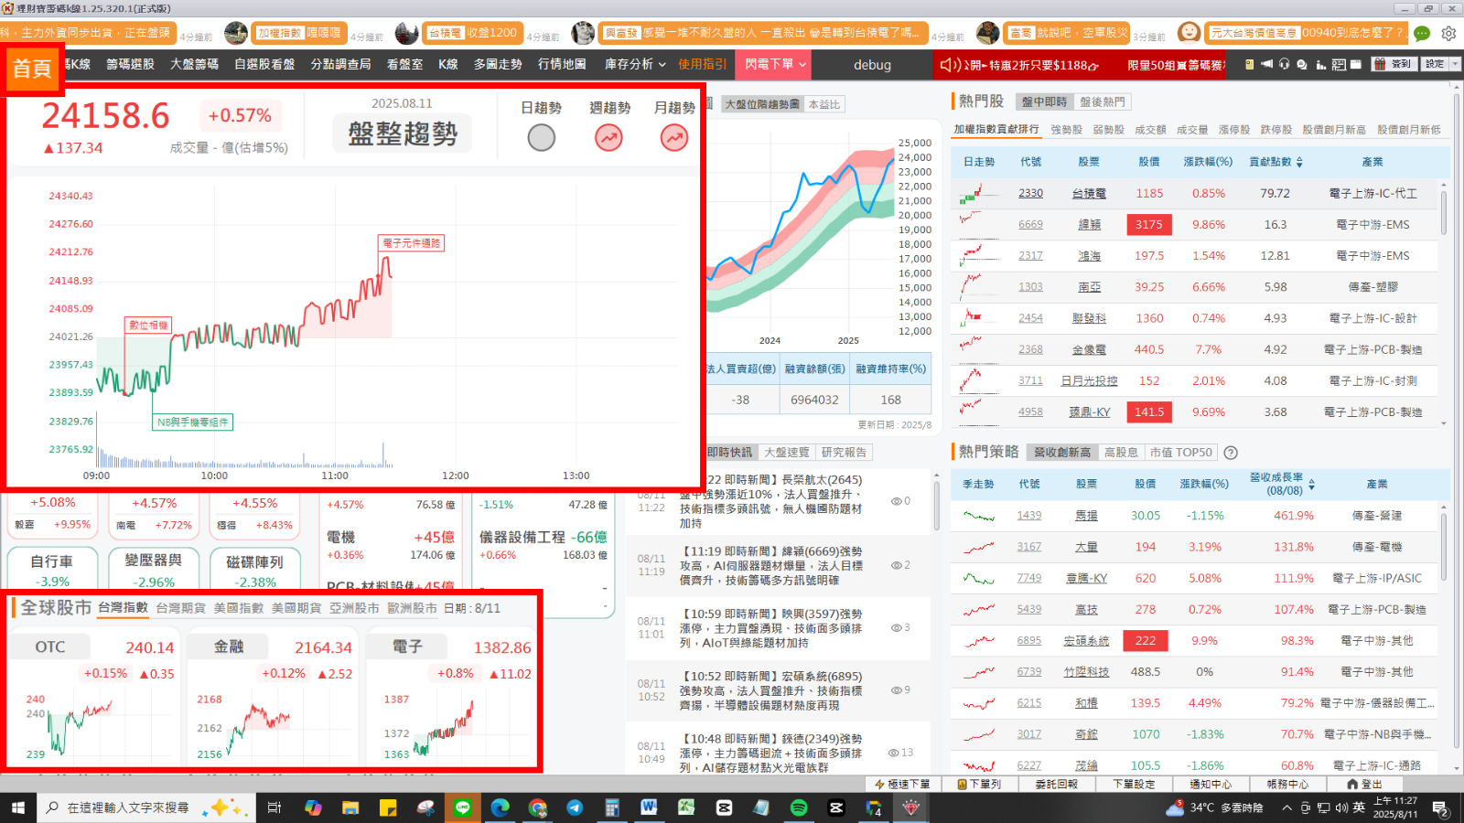This screenshot has height=823, width=1464.
Task: Sort by 貢獻點數 column arrows
Action: click(1299, 162)
